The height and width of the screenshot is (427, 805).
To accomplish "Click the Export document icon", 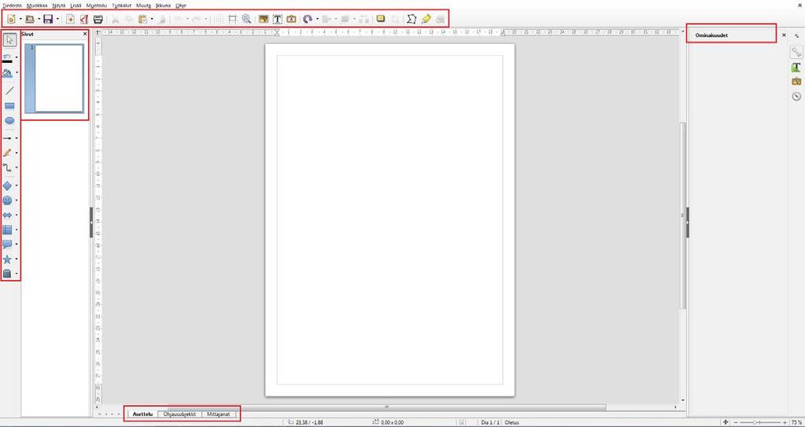I will click(70, 19).
